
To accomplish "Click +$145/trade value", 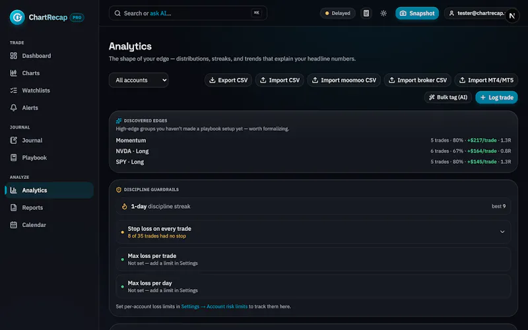I will [482, 162].
